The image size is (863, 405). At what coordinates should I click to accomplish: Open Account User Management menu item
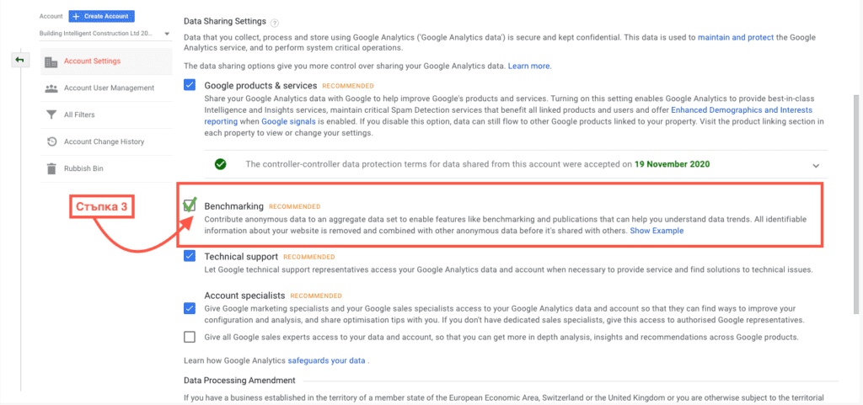coord(109,88)
